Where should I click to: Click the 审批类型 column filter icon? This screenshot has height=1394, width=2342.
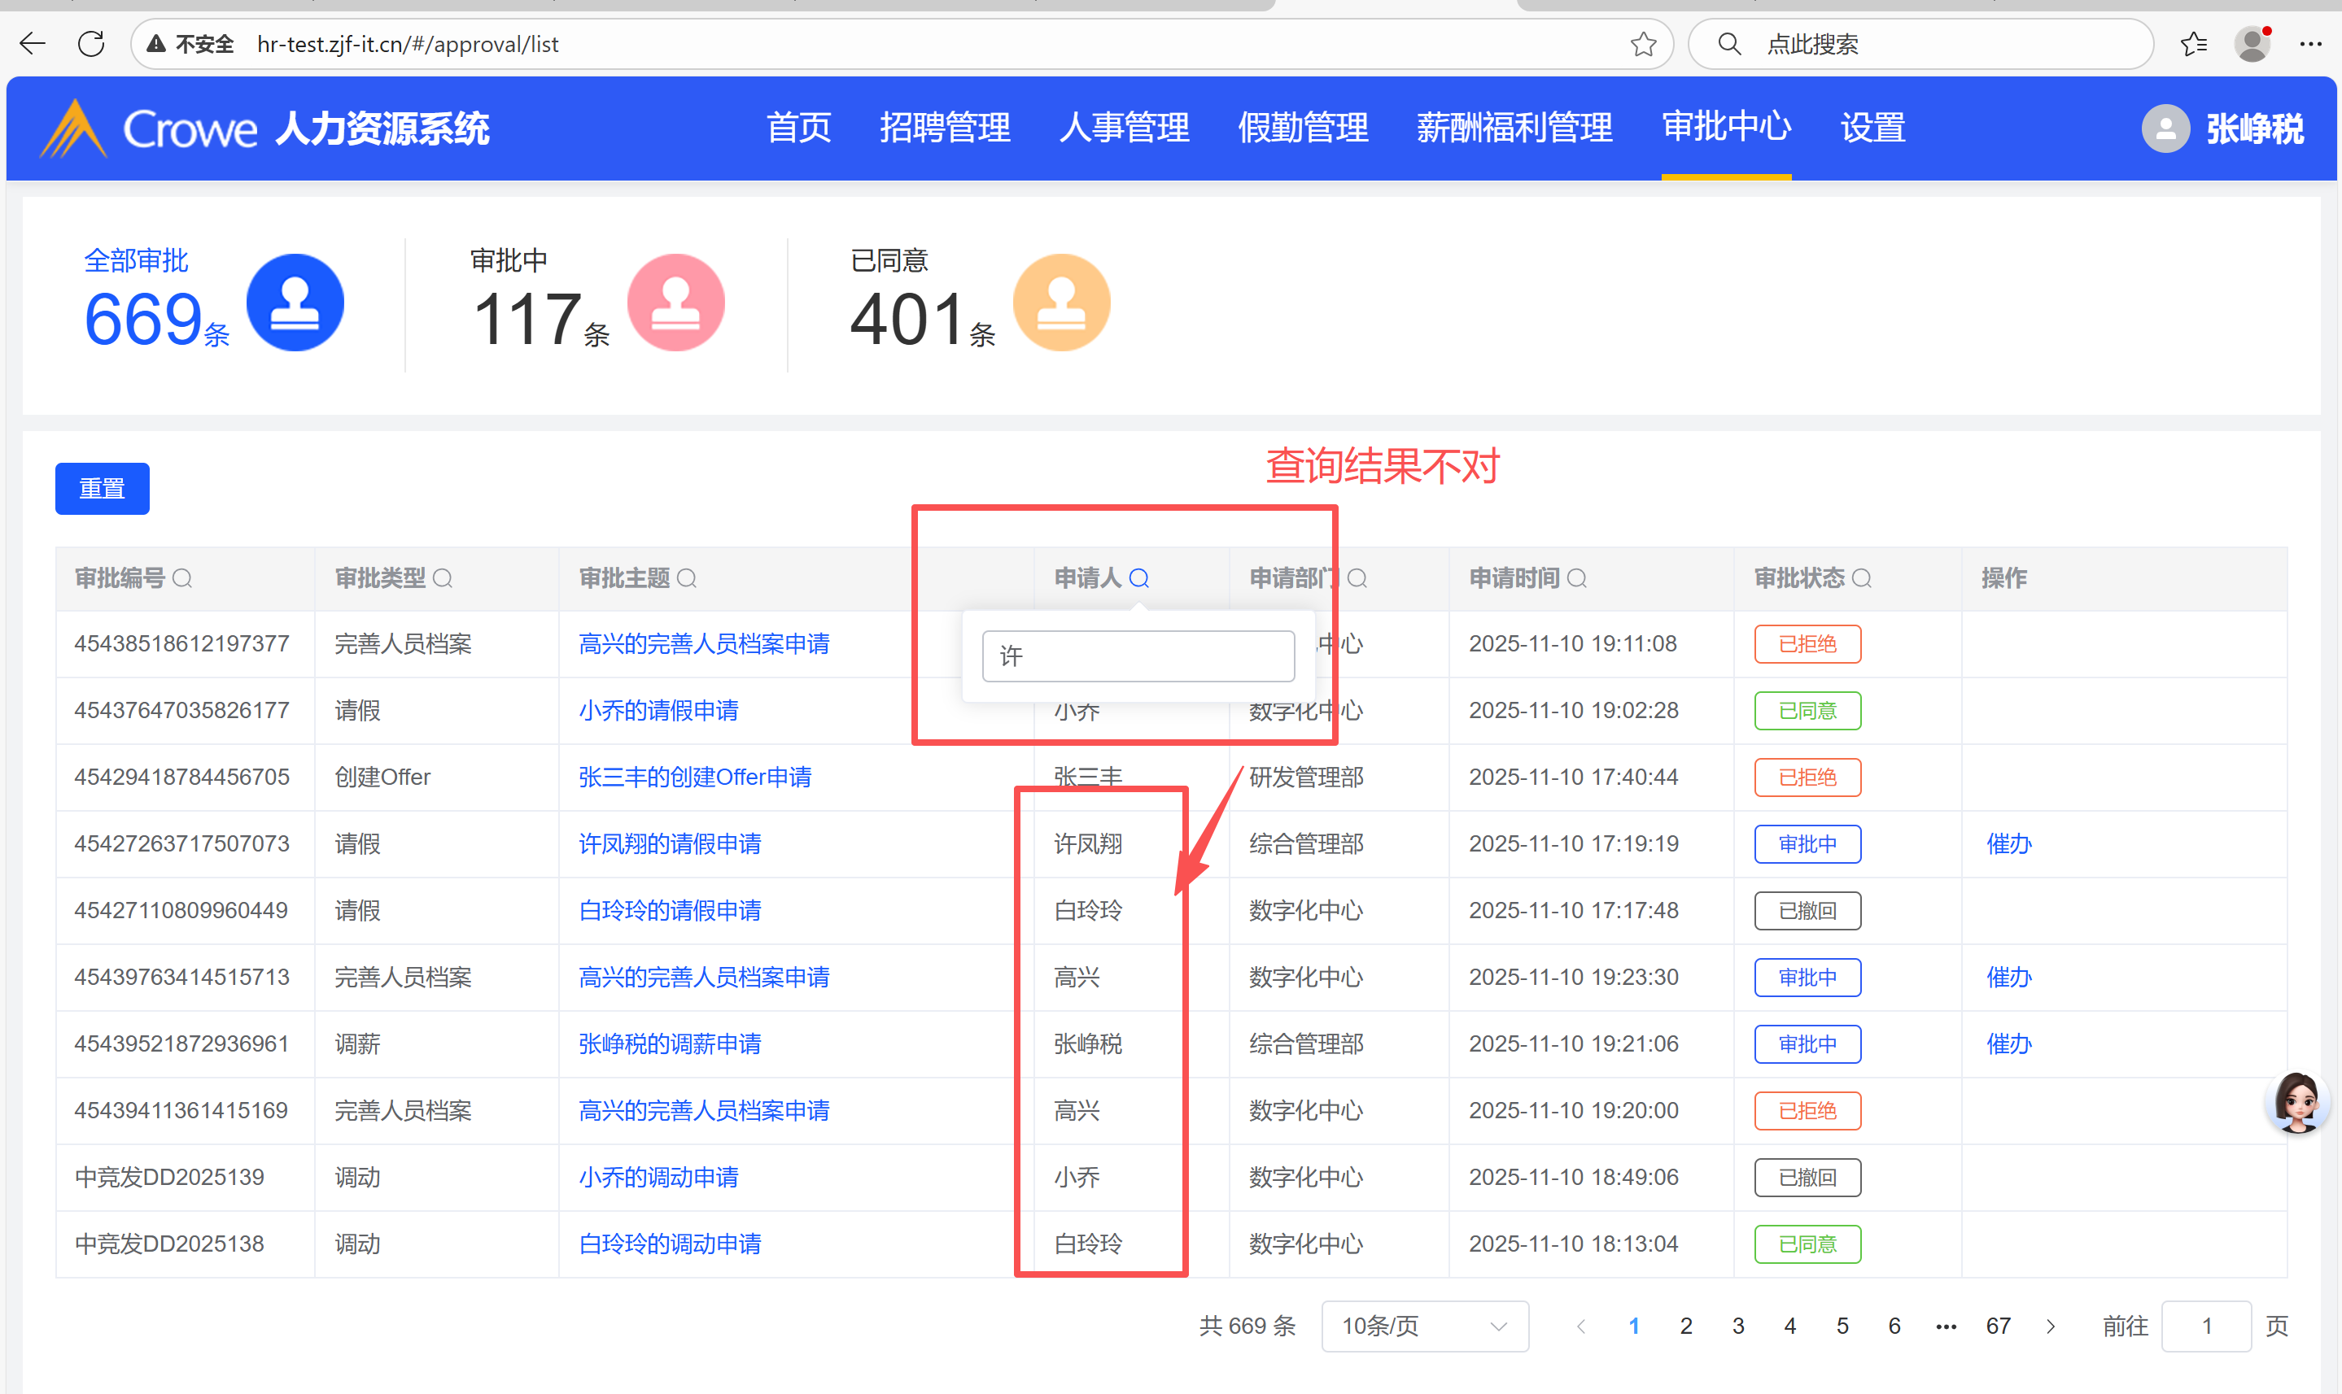443,578
